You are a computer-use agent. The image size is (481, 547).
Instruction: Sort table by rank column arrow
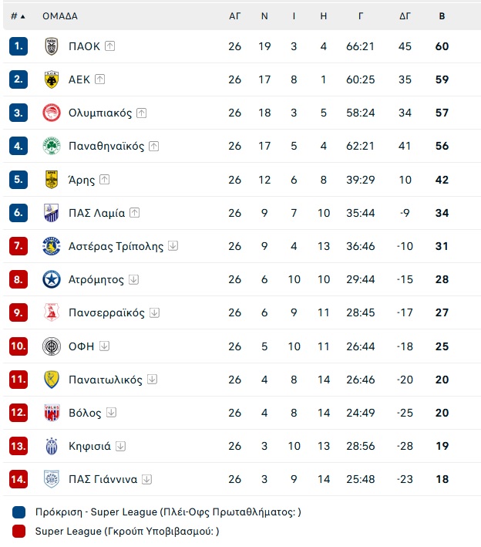(22, 16)
